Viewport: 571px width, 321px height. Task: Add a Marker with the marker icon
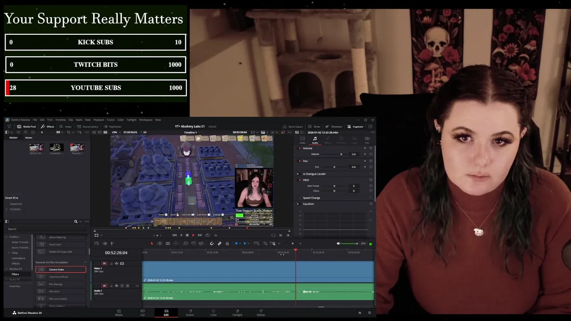tap(244, 243)
